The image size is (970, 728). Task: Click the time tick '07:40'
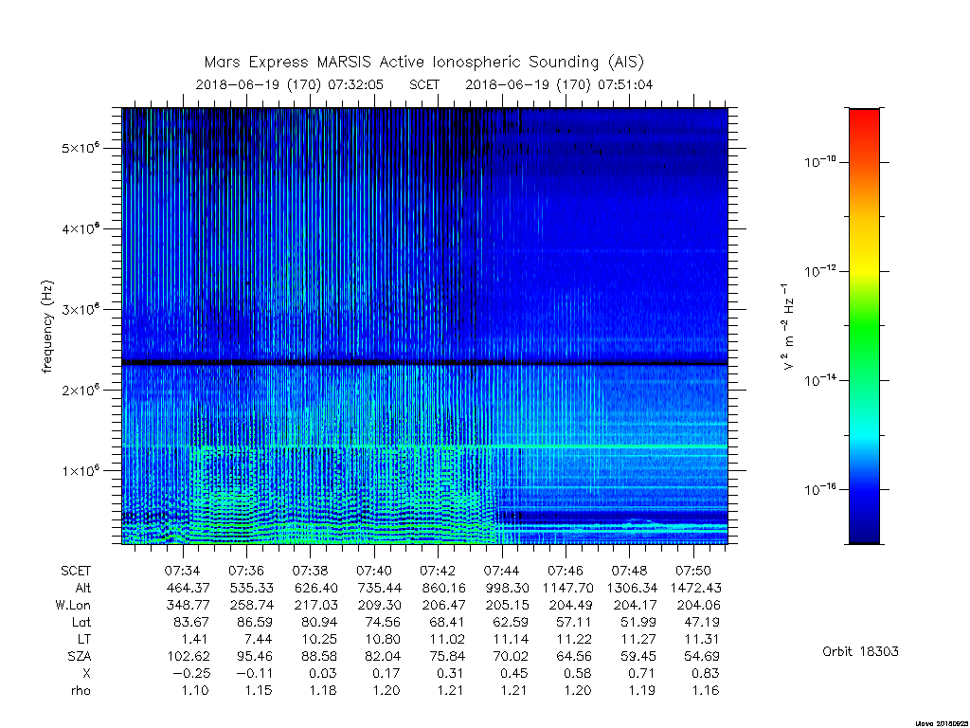[373, 571]
